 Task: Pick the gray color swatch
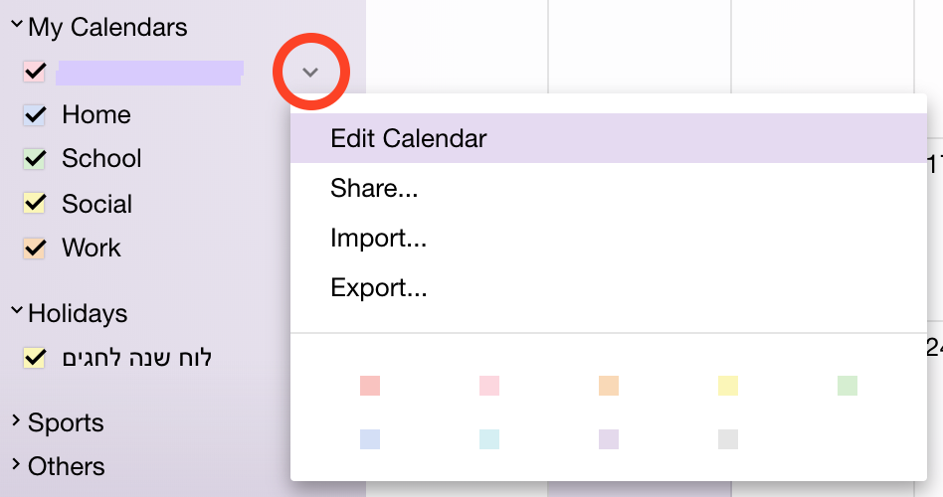[728, 438]
